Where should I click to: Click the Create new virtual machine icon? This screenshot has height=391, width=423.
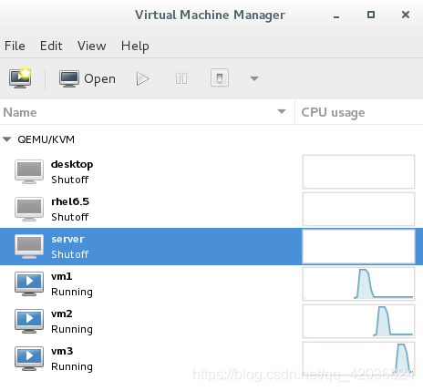[x=20, y=78]
